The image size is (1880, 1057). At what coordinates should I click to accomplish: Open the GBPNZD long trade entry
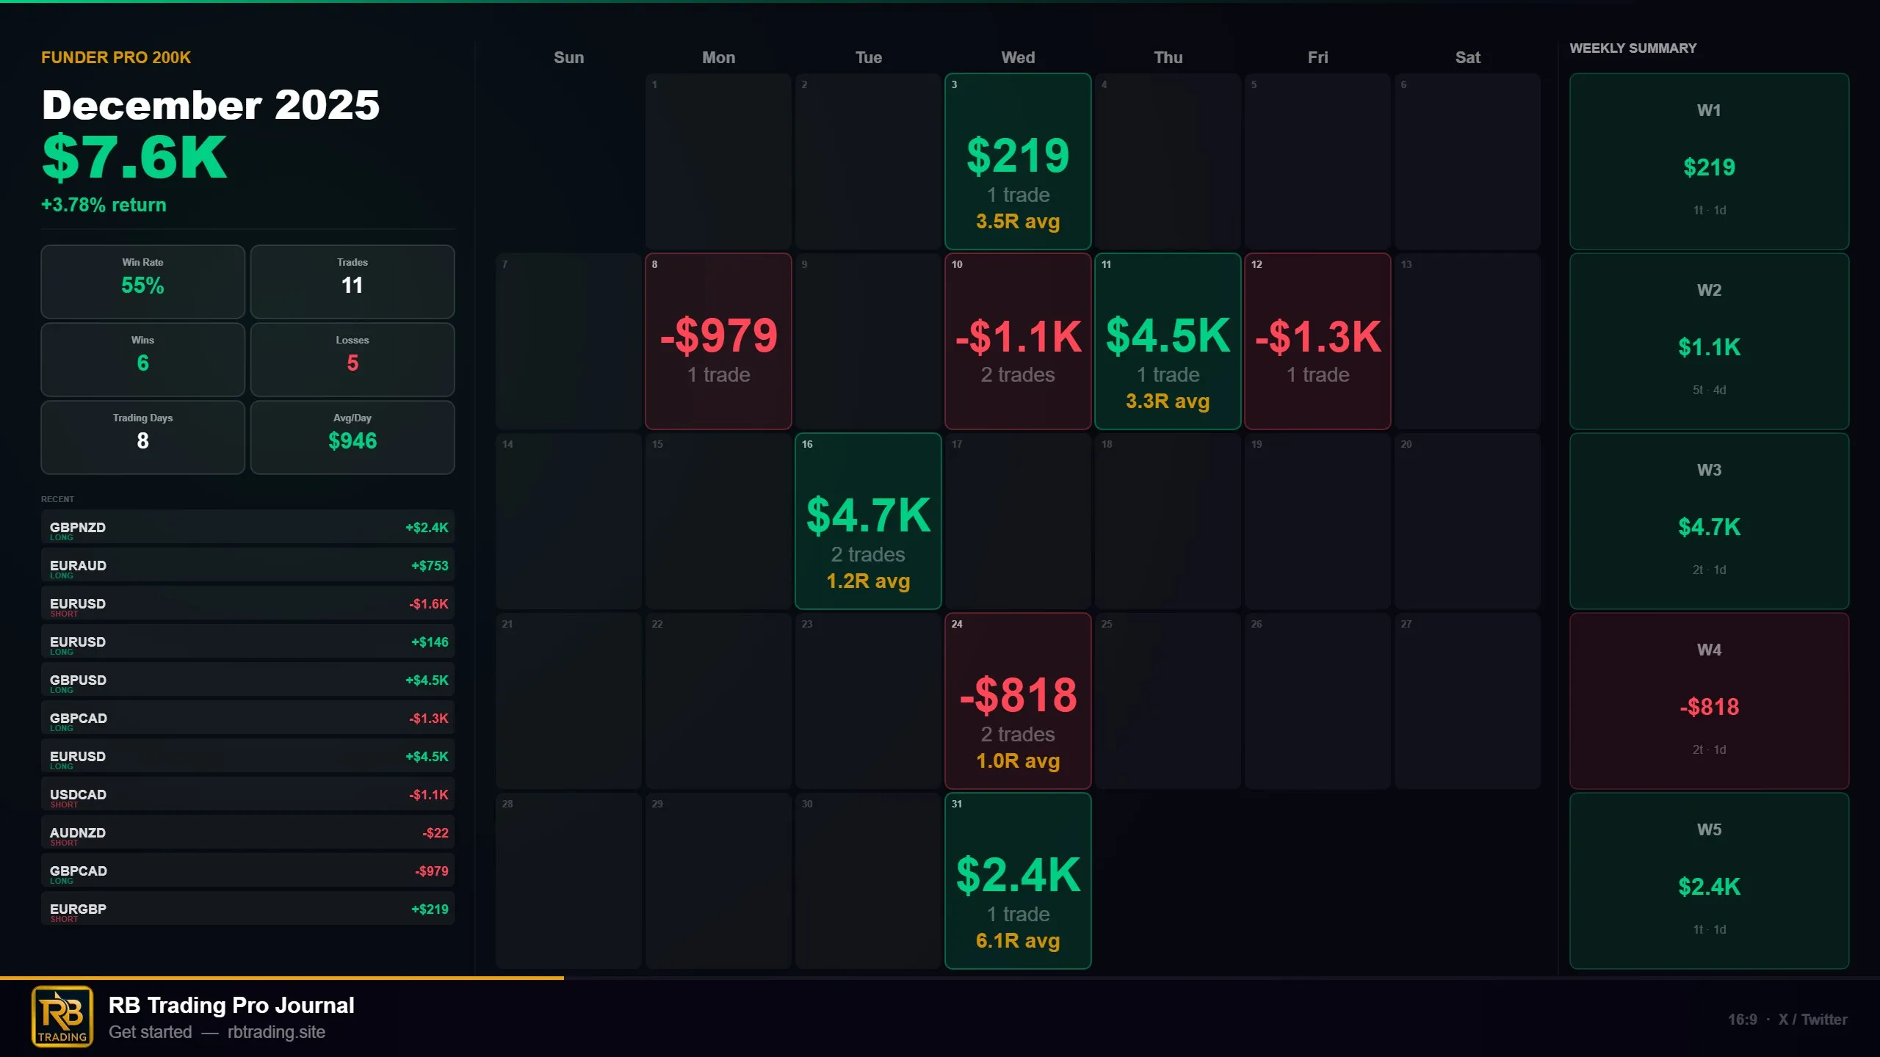click(x=247, y=527)
